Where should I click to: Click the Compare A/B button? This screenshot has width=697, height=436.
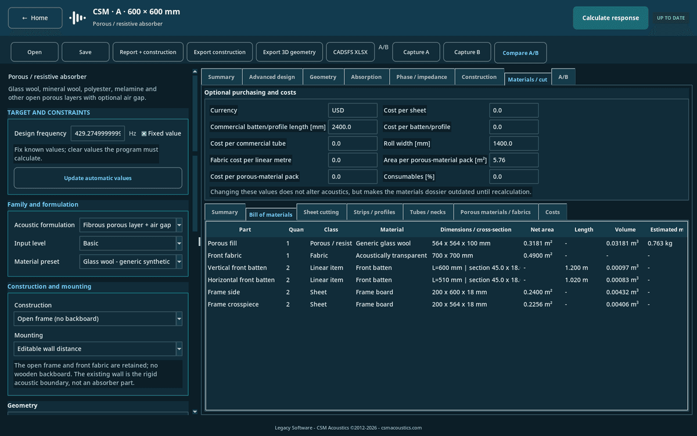[x=520, y=53]
